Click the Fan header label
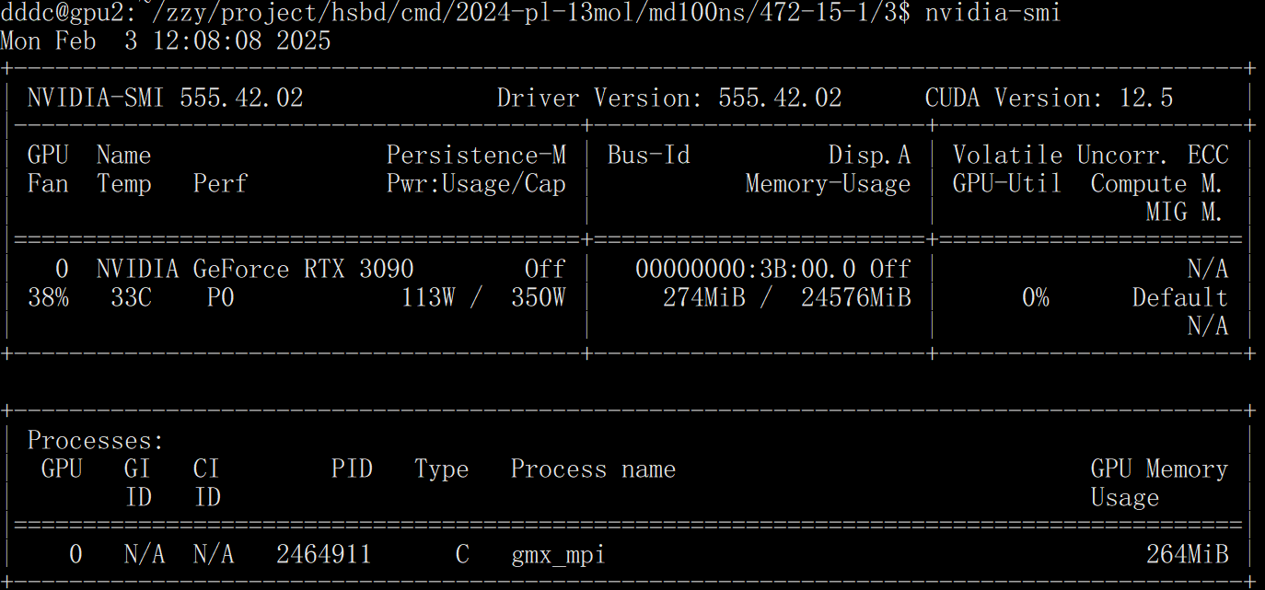This screenshot has width=1265, height=590. pyautogui.click(x=48, y=184)
